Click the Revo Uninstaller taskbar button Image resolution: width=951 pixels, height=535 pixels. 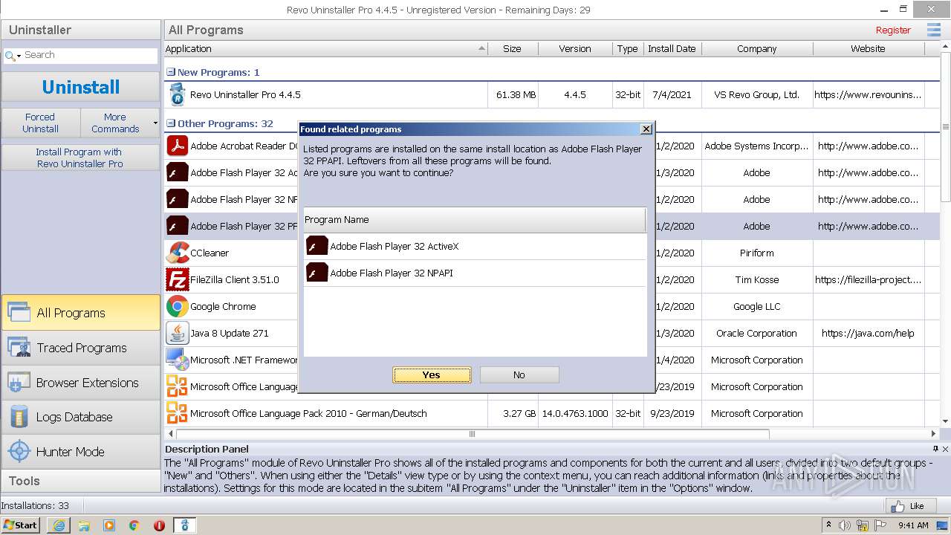pyautogui.click(x=185, y=525)
